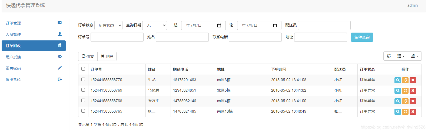Refresh the table with the refresh icon
The width and height of the screenshot is (428, 132).
pos(389,56)
